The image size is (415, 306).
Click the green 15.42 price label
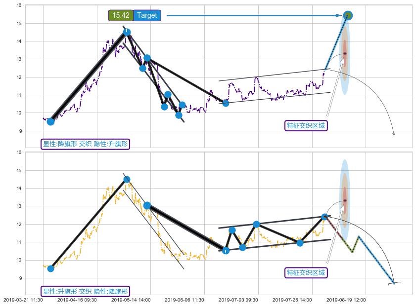click(121, 15)
